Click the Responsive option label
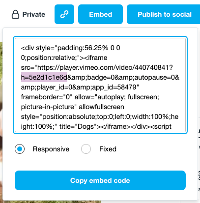 pos(51,149)
